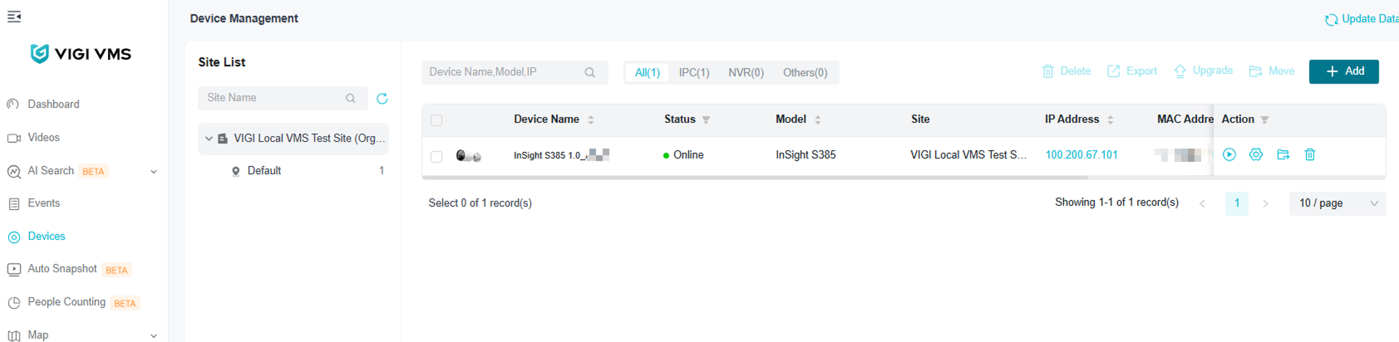
Task: Expand the AI Search submenu arrow
Action: [154, 172]
